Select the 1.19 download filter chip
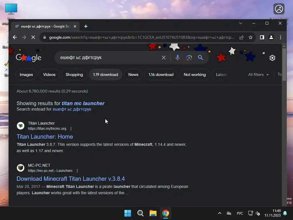Viewport: 293px width, 220px height. click(106, 74)
